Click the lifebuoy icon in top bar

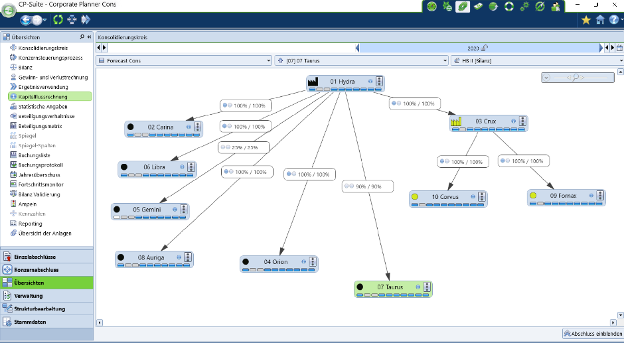(x=509, y=7)
